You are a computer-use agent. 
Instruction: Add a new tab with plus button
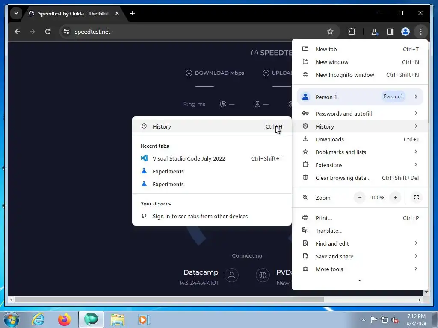(x=133, y=13)
